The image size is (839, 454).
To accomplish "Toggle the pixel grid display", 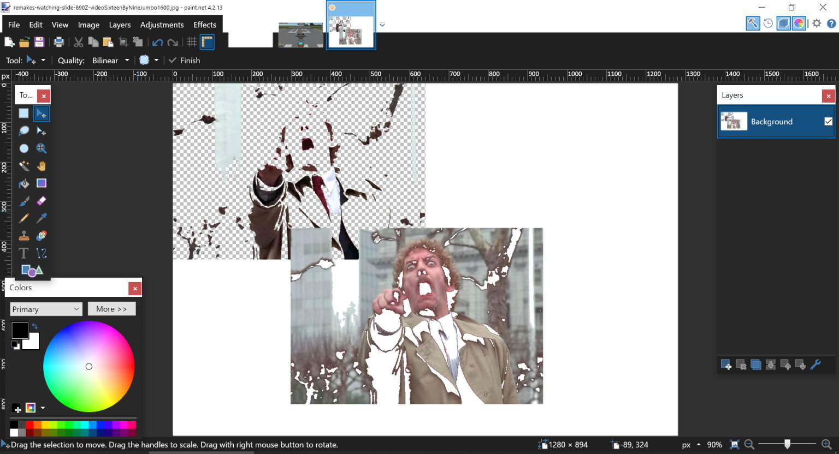I will [x=192, y=42].
